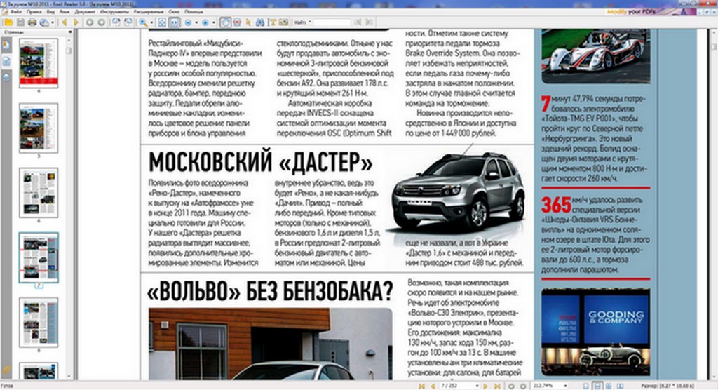Click the Snapshot camera icon
This screenshot has height=390, width=718.
(284, 22)
